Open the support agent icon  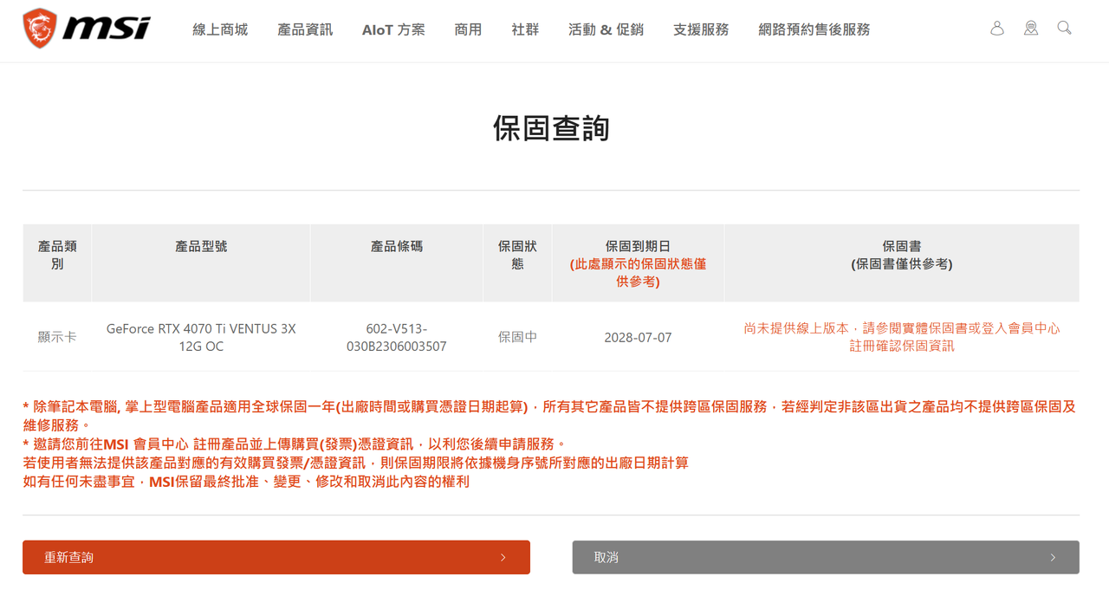click(x=1031, y=29)
